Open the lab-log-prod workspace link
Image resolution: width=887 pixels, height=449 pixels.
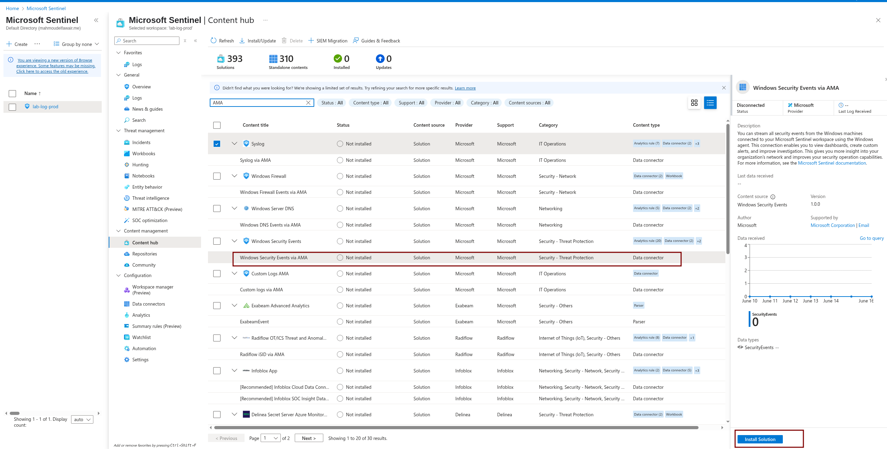click(45, 107)
